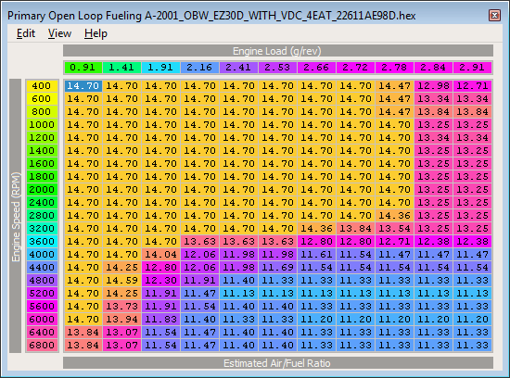Click the 14.47 cell in the 800 RPM row

click(x=394, y=112)
